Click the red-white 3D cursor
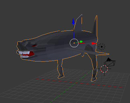 pyautogui.click(x=104, y=69)
